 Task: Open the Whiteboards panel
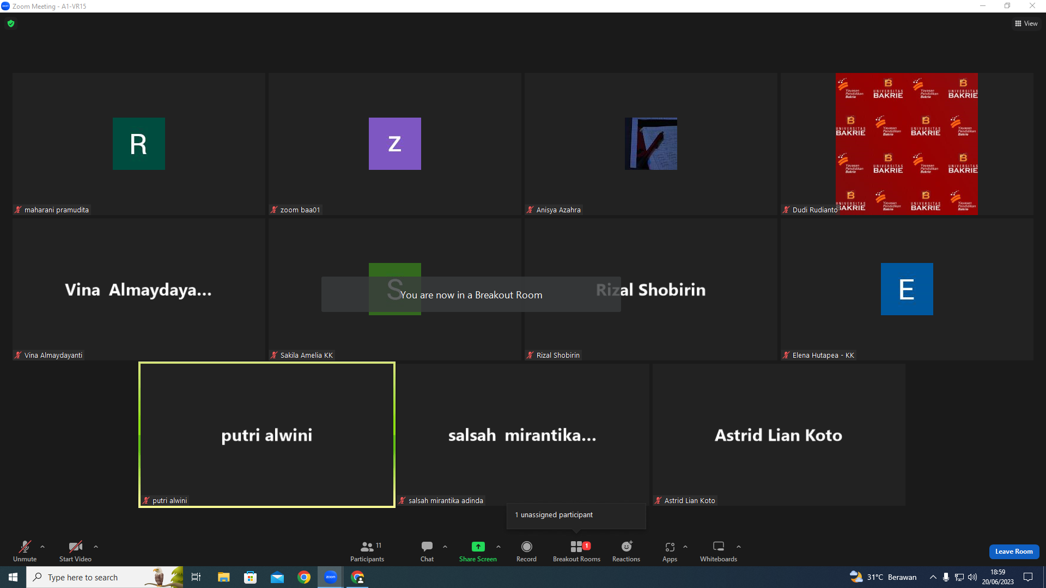coord(718,551)
